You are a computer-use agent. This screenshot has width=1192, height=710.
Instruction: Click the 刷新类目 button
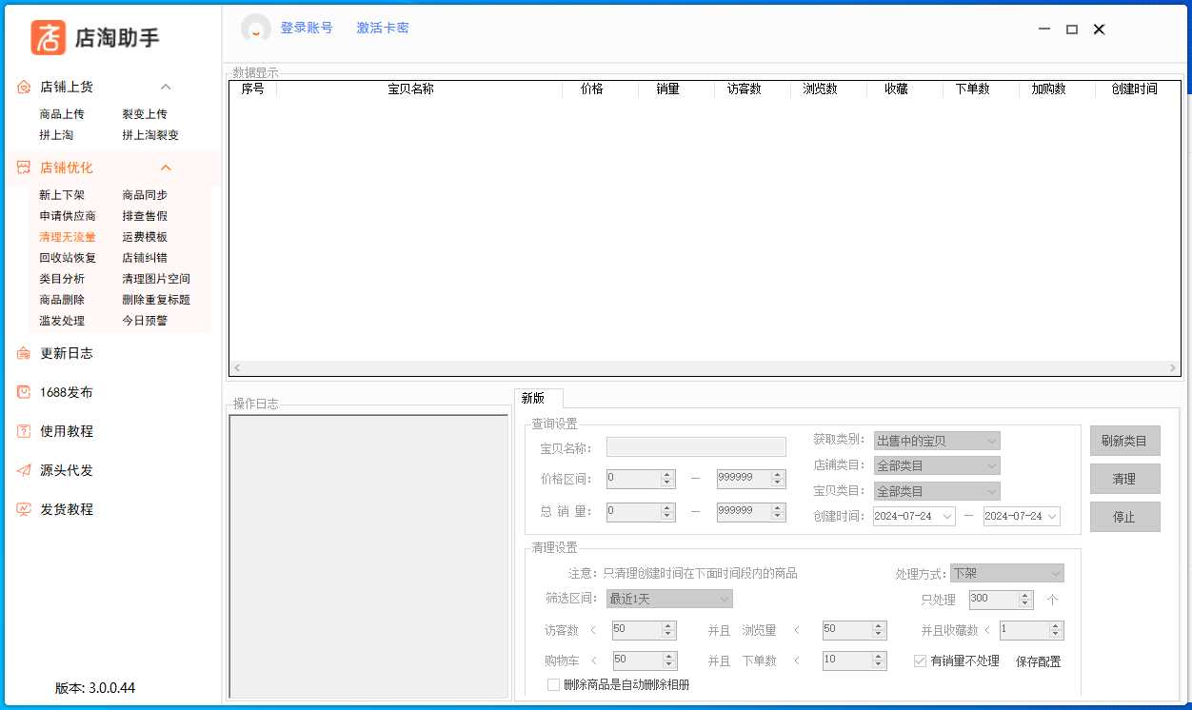coord(1124,441)
